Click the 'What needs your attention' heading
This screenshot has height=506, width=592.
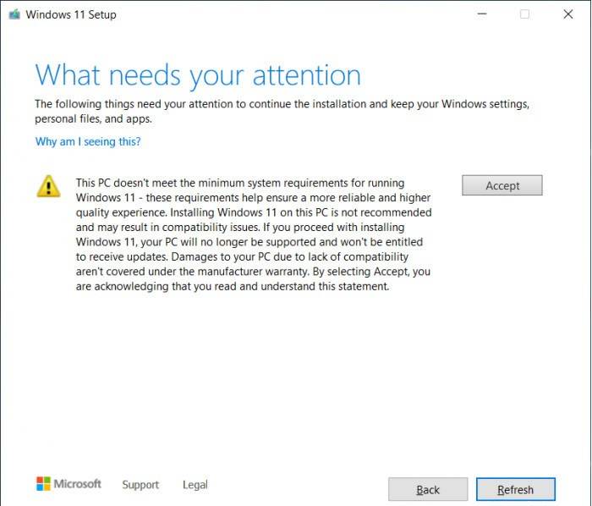(198, 75)
